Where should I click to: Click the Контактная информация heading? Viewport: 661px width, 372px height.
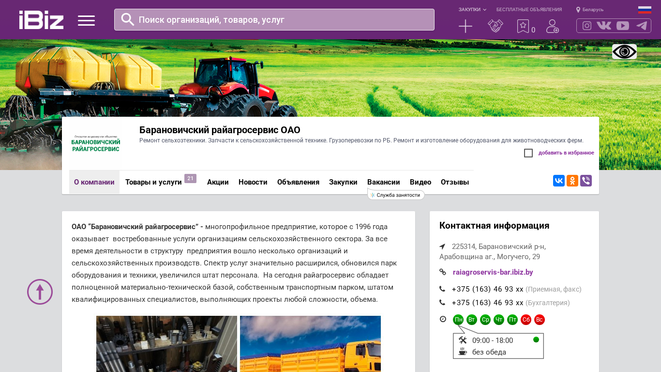pos(494,226)
